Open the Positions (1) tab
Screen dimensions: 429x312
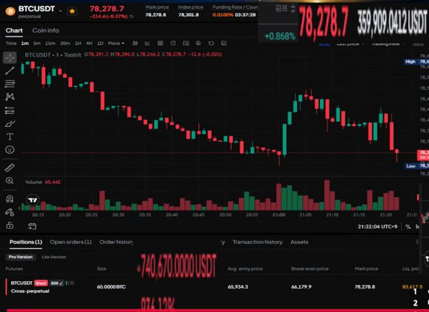(x=26, y=242)
